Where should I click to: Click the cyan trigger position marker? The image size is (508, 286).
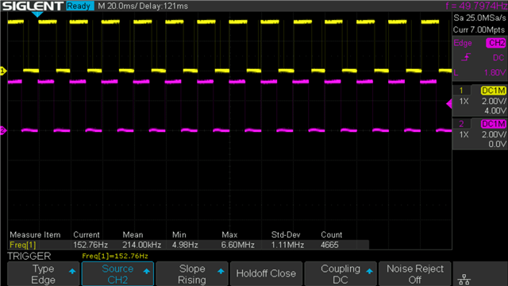pyautogui.click(x=37, y=14)
